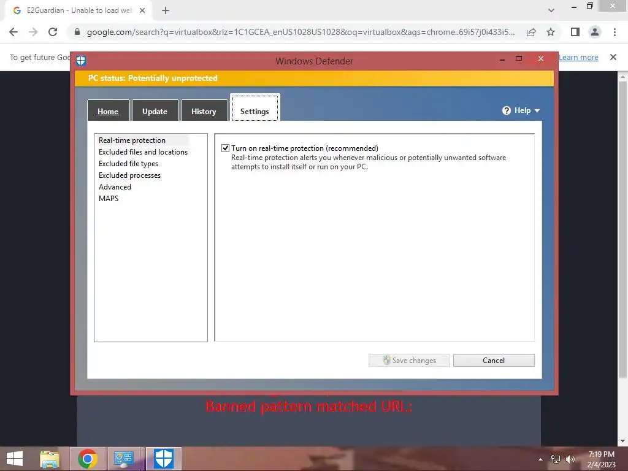The image size is (628, 471).
Task: Reload the page in Chrome
Action: [x=53, y=32]
